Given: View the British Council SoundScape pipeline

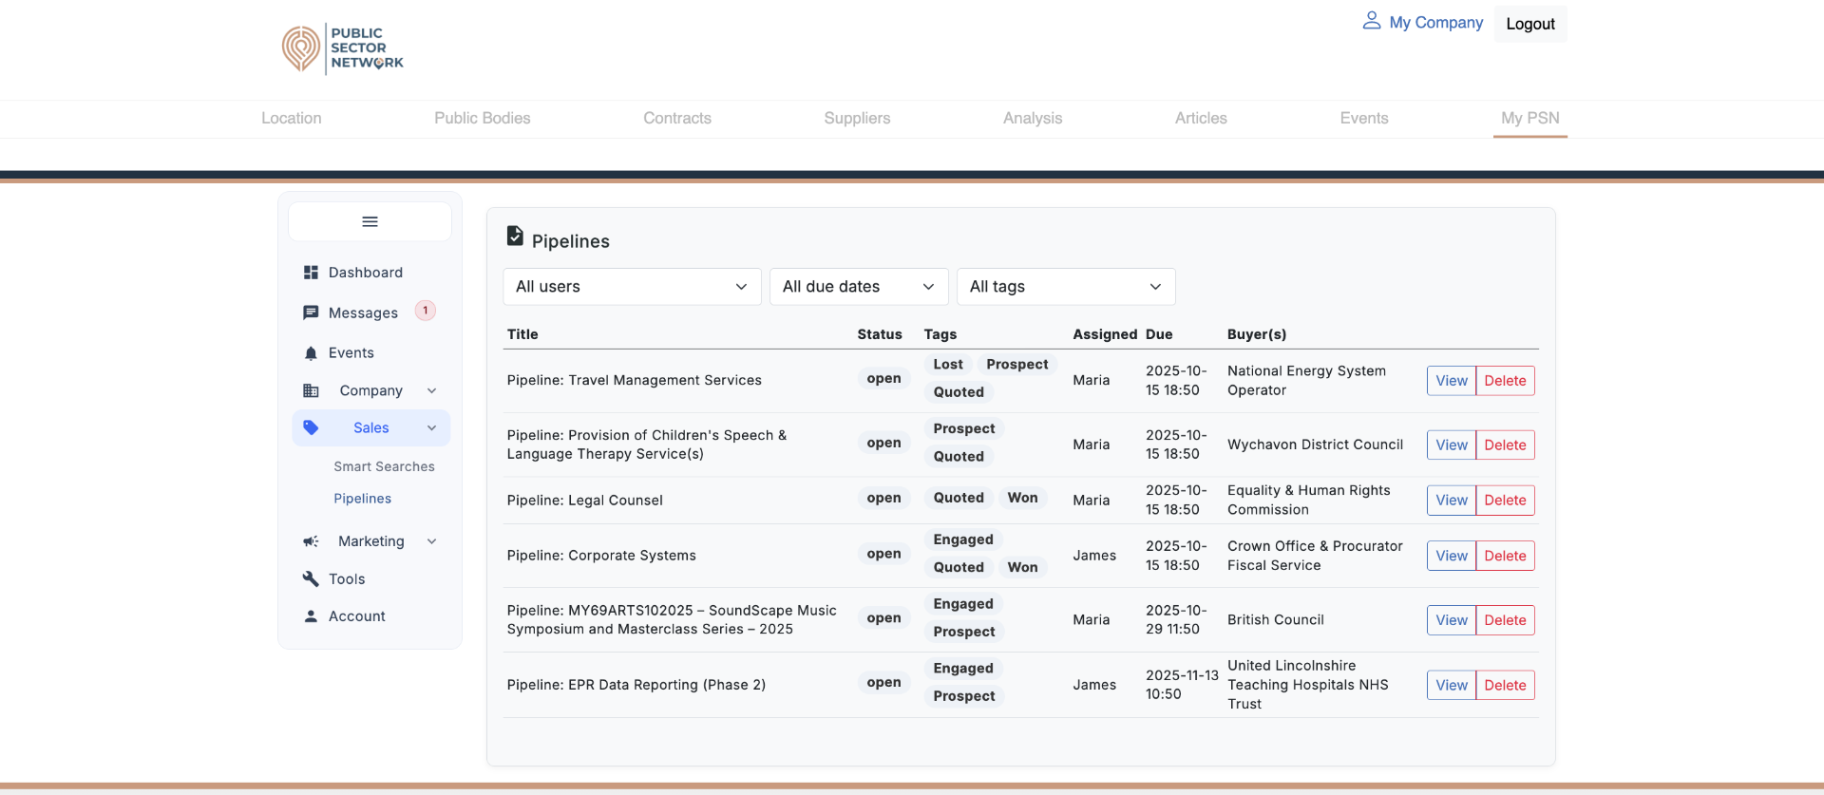Looking at the screenshot, I should click(1452, 620).
